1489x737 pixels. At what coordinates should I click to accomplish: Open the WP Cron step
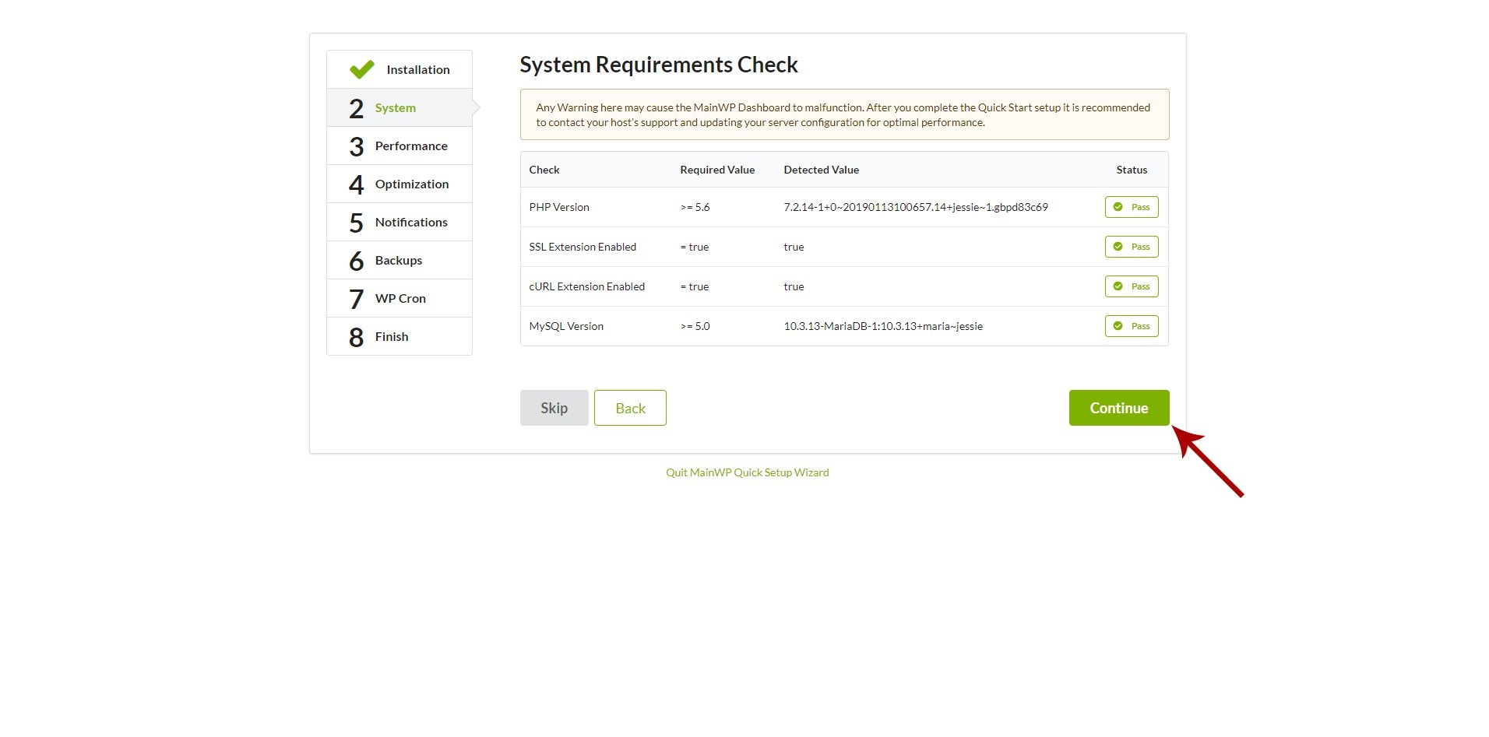click(x=400, y=298)
